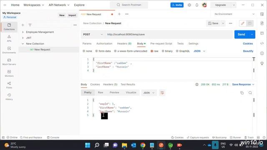Open environment quick look icon
This screenshot has height=150, width=267.
tap(262, 14)
